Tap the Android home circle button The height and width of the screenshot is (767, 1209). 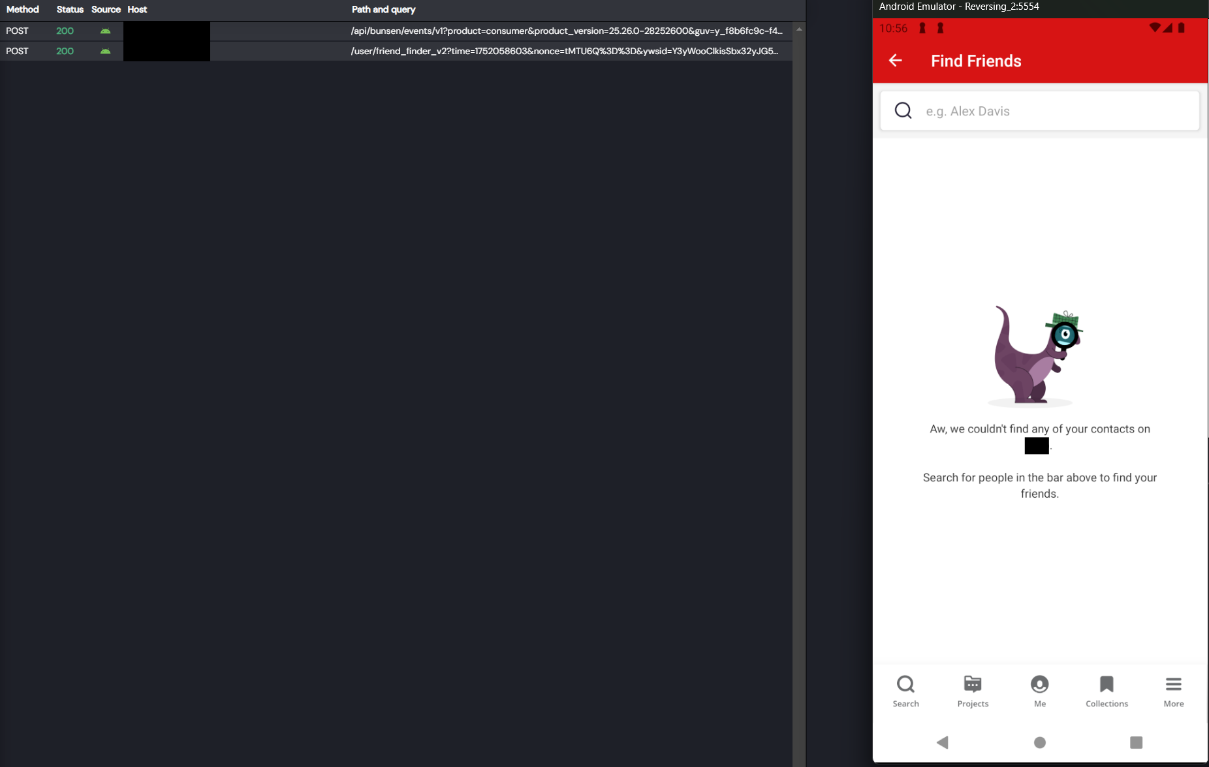click(x=1040, y=742)
